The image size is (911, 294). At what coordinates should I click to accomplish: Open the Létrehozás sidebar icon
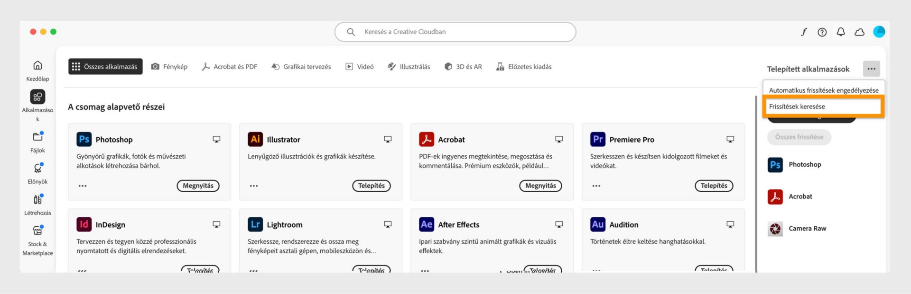[37, 199]
